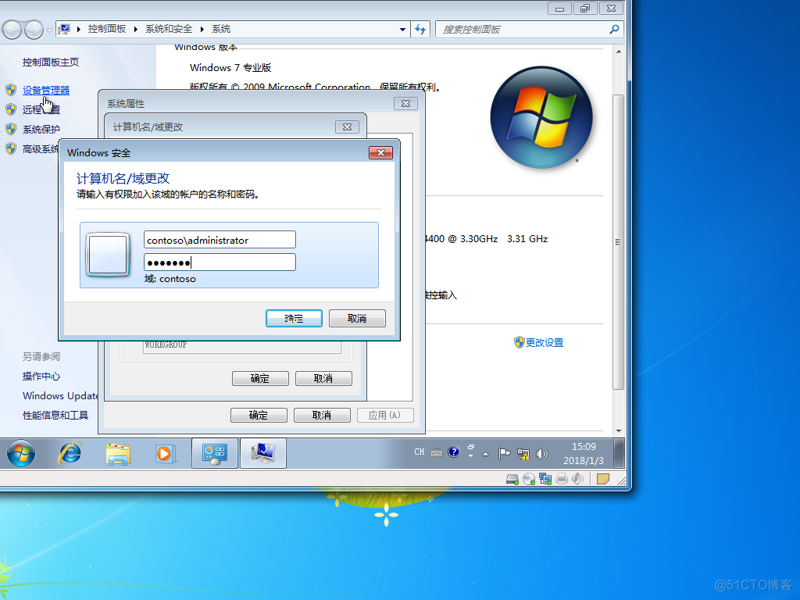Switch to System Properties taskbar icon
Viewport: 800px width, 600px height.
point(262,453)
